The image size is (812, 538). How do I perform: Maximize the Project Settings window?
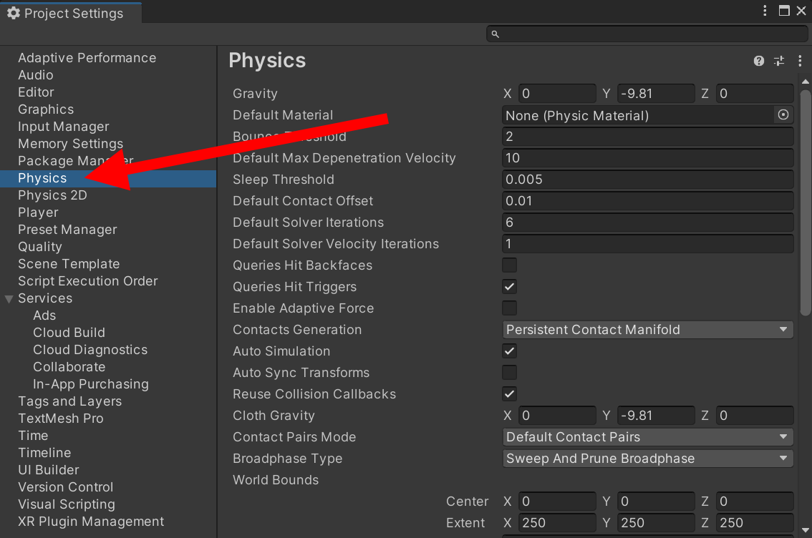tap(784, 11)
